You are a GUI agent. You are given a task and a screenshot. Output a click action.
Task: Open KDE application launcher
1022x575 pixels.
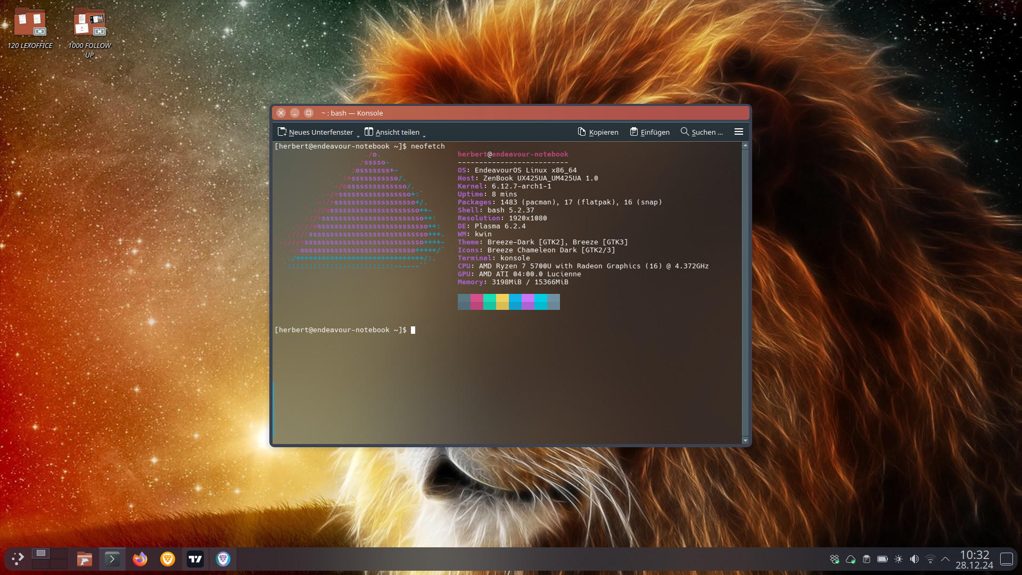tap(18, 559)
